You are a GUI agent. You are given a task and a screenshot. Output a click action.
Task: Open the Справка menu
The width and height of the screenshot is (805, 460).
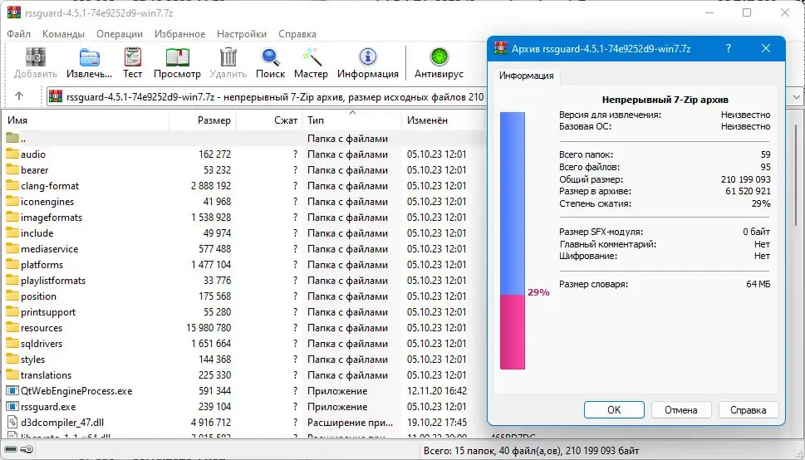(x=297, y=34)
